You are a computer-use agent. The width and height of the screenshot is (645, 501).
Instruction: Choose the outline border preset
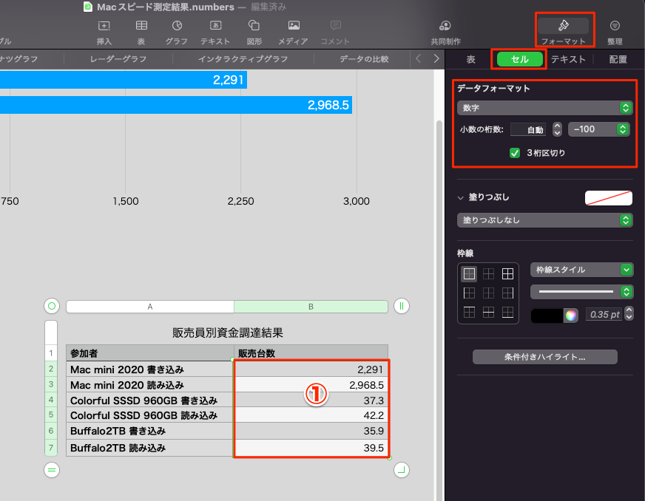click(469, 273)
